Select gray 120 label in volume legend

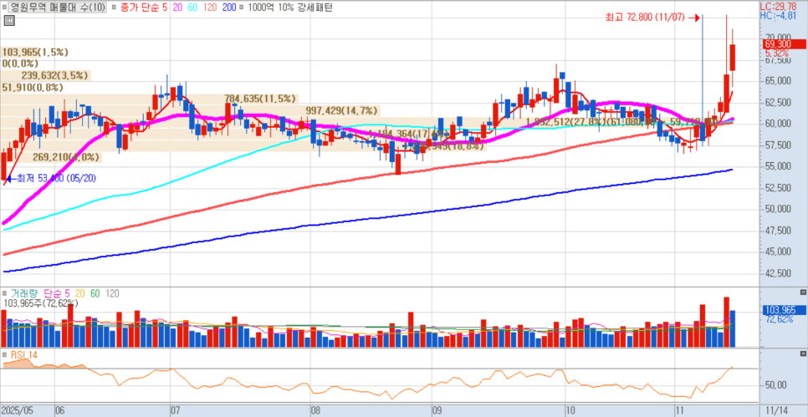112,293
